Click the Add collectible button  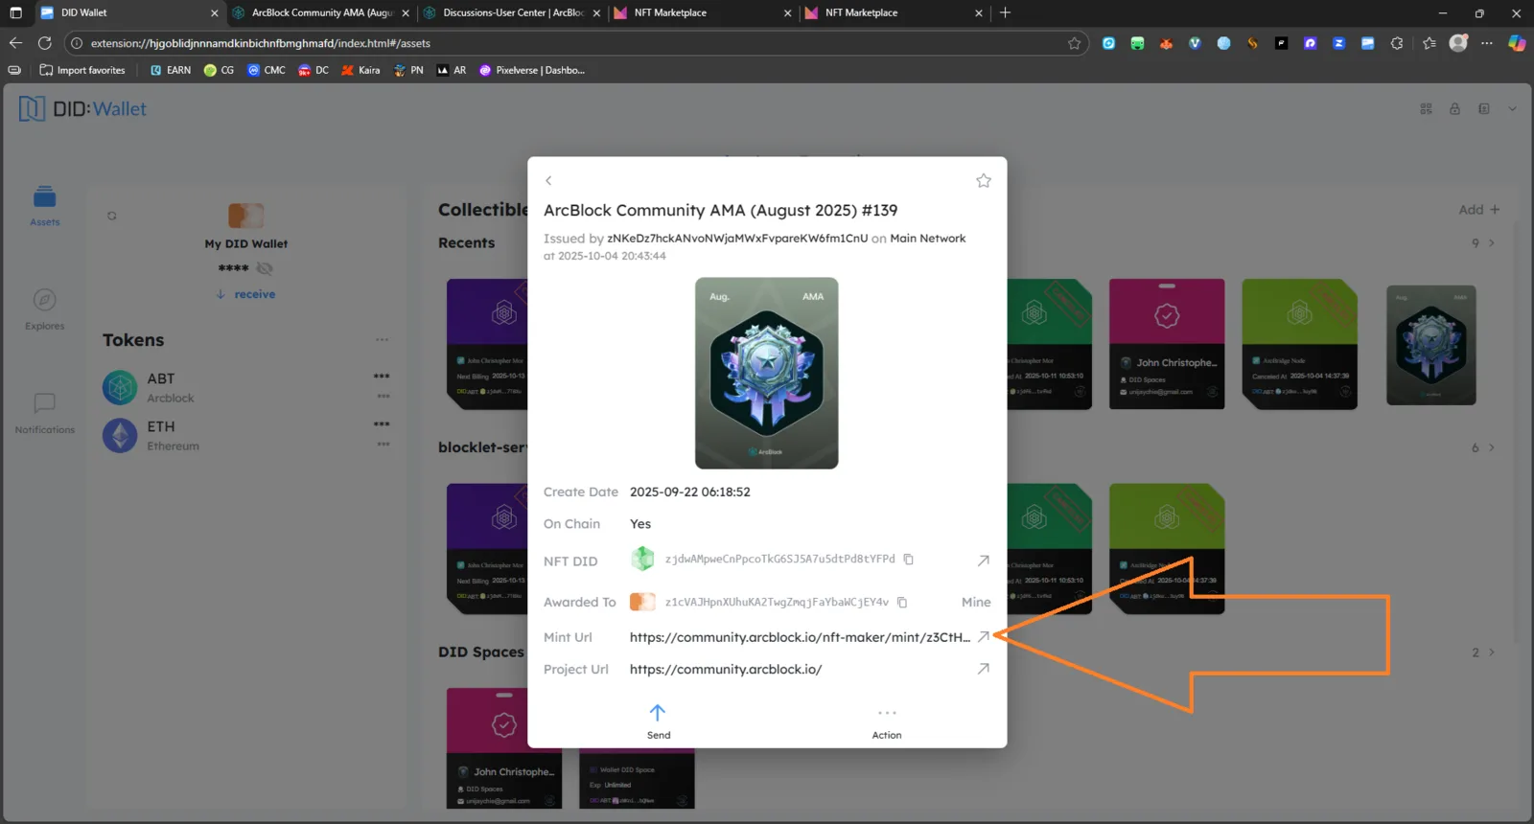(x=1478, y=210)
